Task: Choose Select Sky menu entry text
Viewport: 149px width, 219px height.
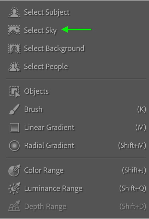Action: tap(40, 30)
